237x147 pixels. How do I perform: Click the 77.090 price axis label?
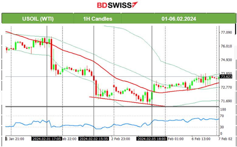226,32
